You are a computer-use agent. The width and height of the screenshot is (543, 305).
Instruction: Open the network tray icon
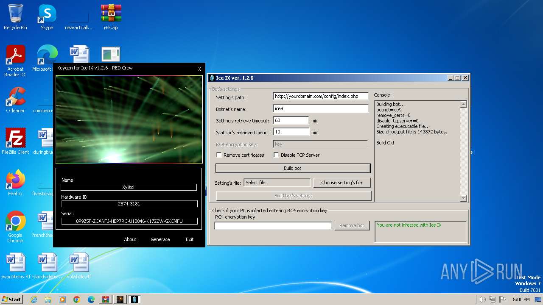tap(493, 299)
